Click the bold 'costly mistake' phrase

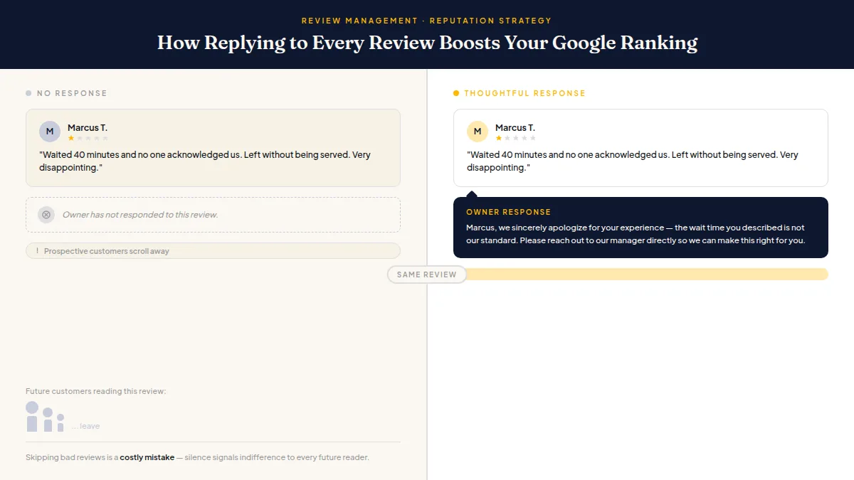pyautogui.click(x=147, y=457)
